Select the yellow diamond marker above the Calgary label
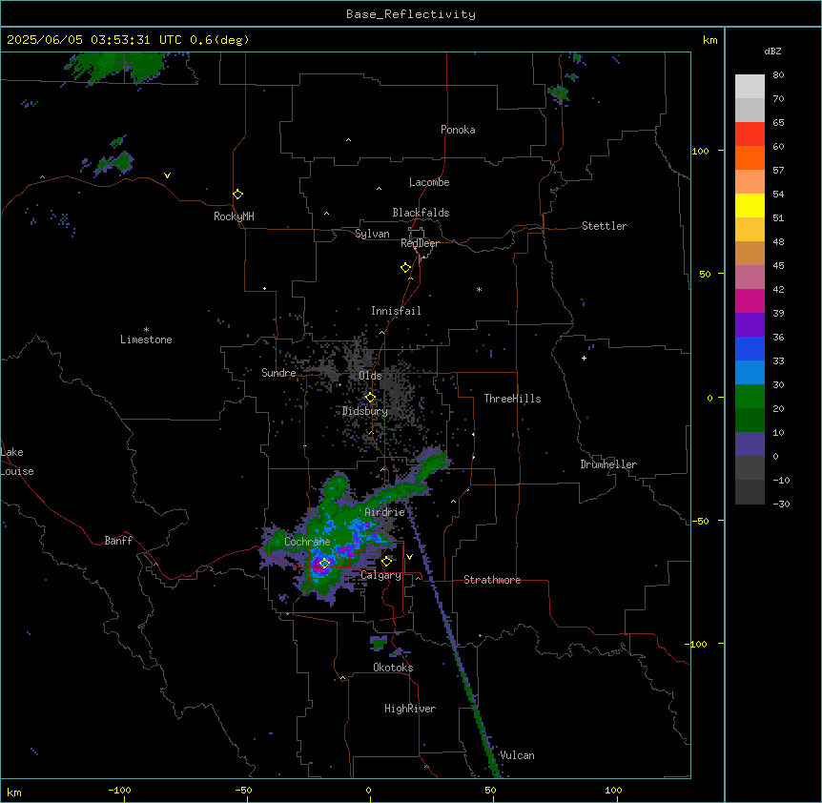The image size is (822, 803). [x=387, y=562]
